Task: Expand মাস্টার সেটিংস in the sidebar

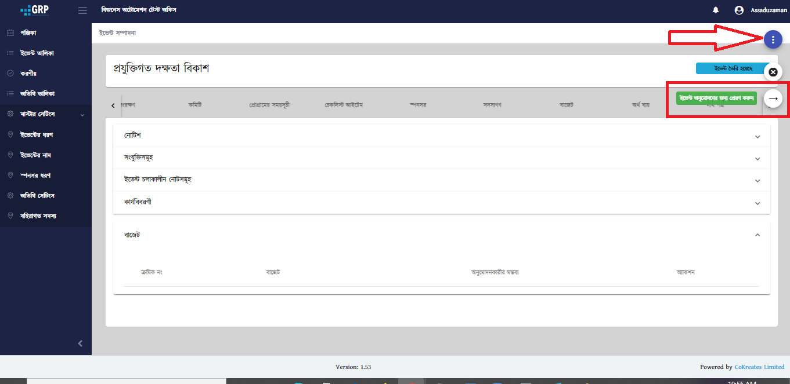Action: [46, 115]
